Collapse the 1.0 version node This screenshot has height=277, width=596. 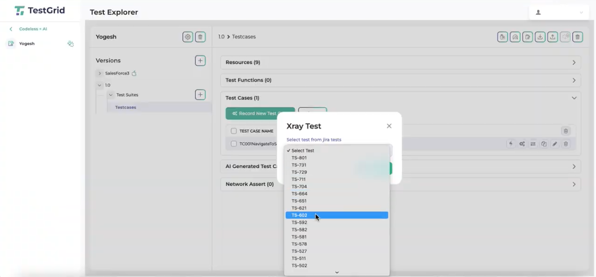click(99, 85)
